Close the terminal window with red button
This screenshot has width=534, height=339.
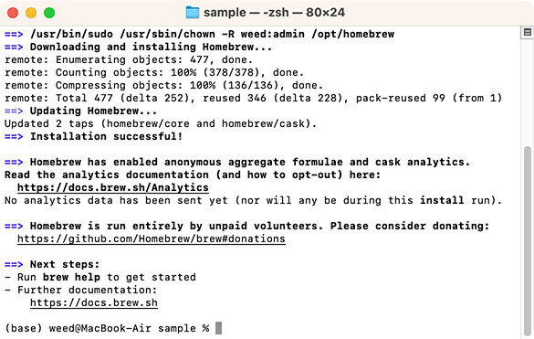coord(13,13)
